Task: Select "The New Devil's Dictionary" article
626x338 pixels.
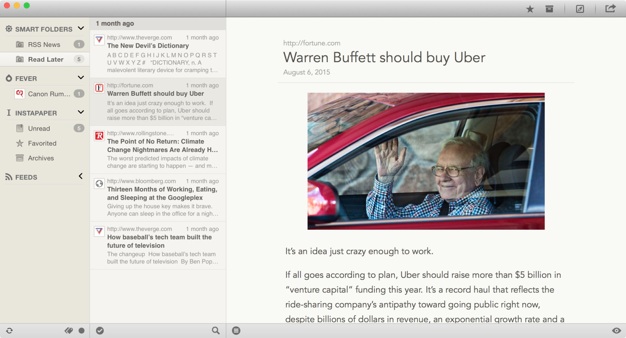Action: [x=158, y=54]
